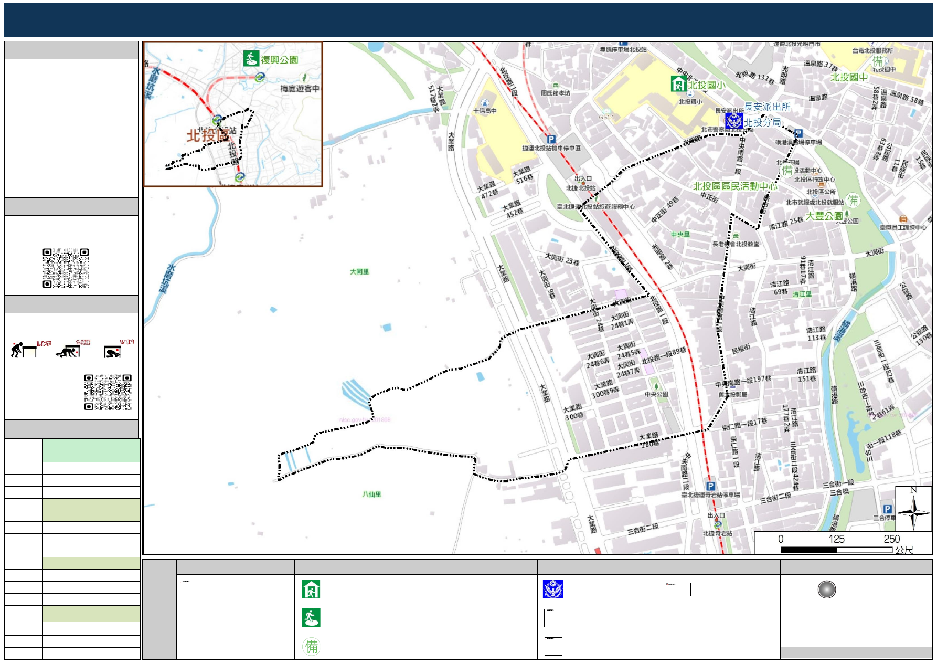Click the legend gray circle symbol
937x663 pixels.
point(827,590)
